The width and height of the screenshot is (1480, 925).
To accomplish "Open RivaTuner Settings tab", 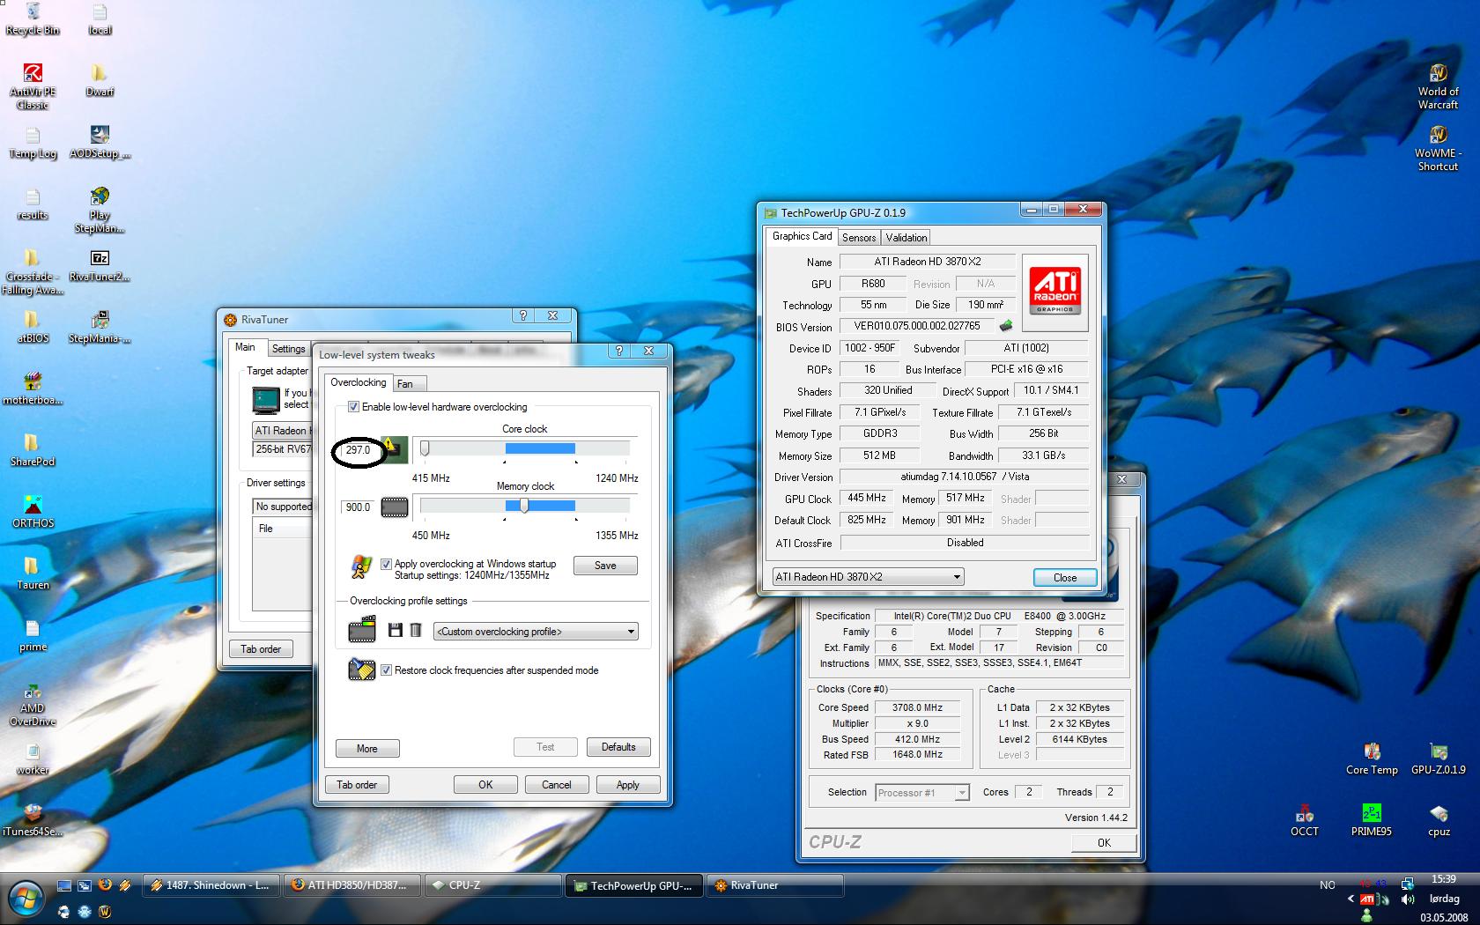I will [x=288, y=349].
